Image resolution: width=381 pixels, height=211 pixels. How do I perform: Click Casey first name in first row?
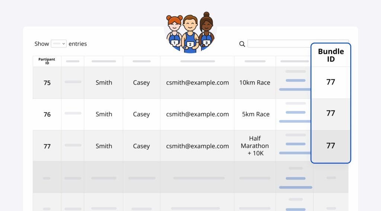click(x=141, y=83)
